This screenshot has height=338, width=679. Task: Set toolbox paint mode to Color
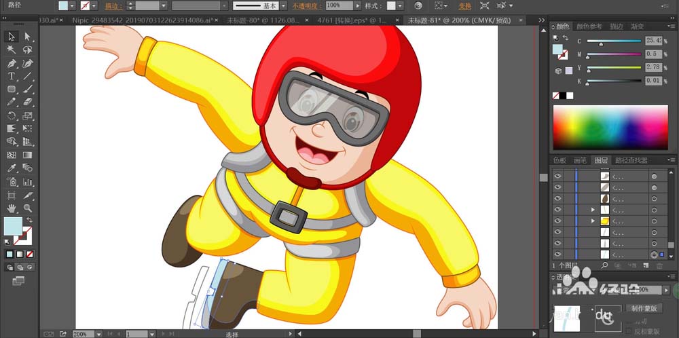(x=10, y=254)
